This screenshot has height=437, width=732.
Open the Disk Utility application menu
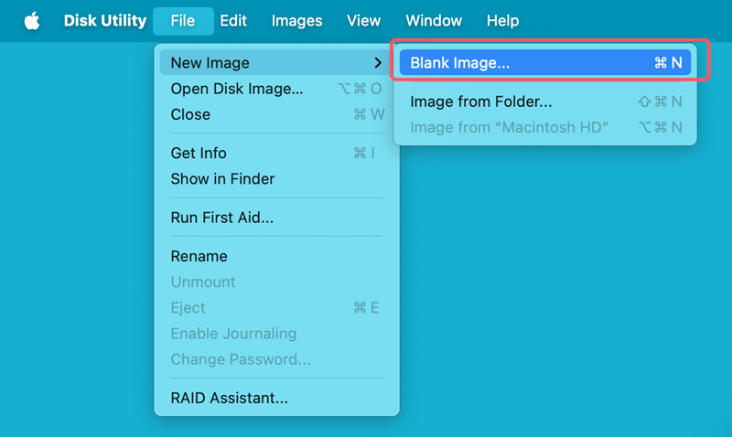[x=105, y=21]
